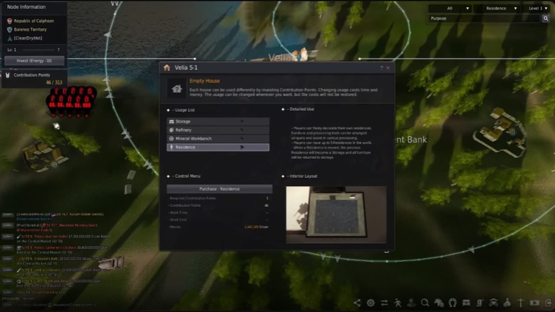This screenshot has height=312, width=555.
Task: Open the map settings gear icon
Action: pyautogui.click(x=370, y=303)
